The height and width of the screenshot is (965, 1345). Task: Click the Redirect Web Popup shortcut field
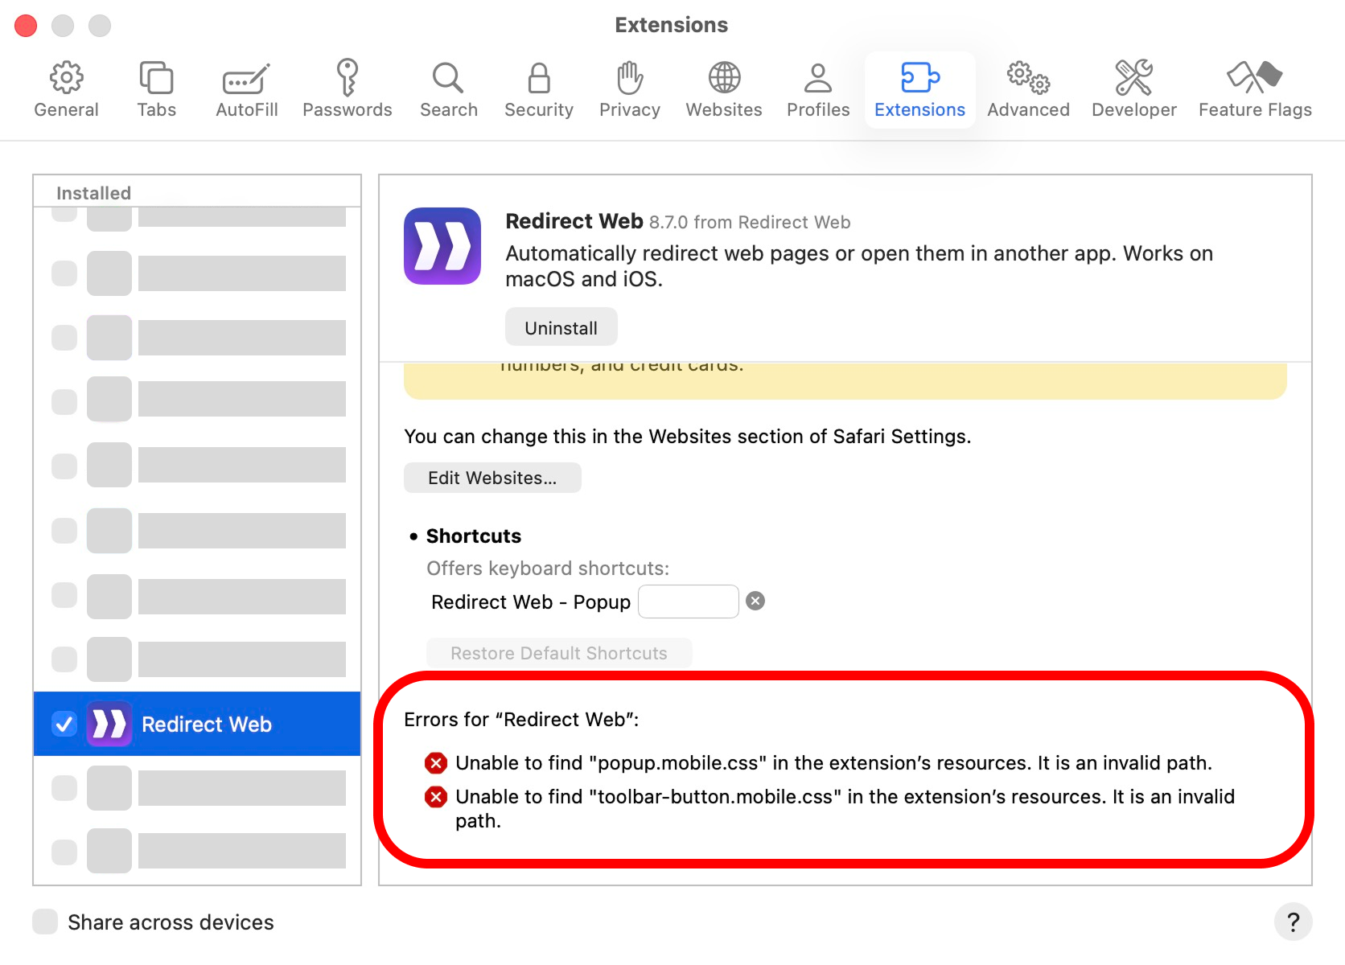click(x=688, y=601)
